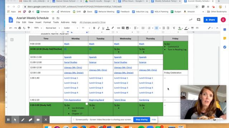Click the numbered list icon

coord(149,28)
